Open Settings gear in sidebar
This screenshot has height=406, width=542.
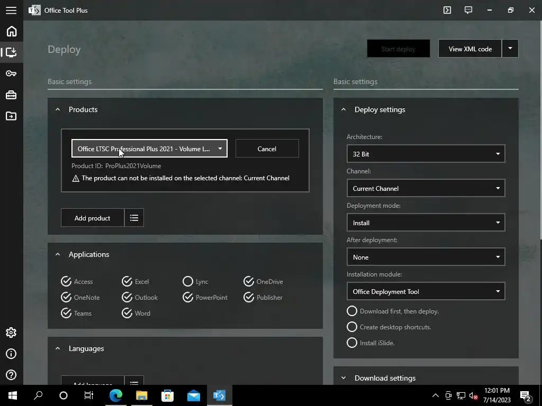click(x=11, y=333)
